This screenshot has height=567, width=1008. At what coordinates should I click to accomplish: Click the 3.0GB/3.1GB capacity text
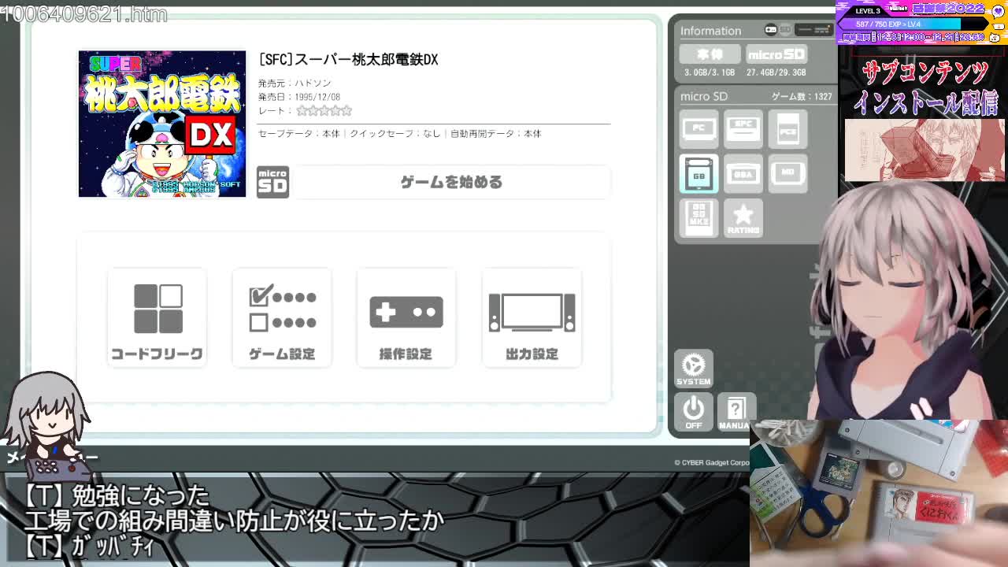coord(710,72)
